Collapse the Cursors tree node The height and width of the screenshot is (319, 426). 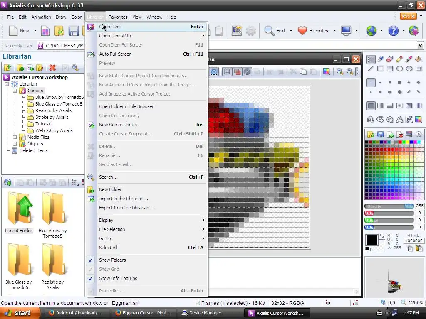pyautogui.click(x=15, y=91)
